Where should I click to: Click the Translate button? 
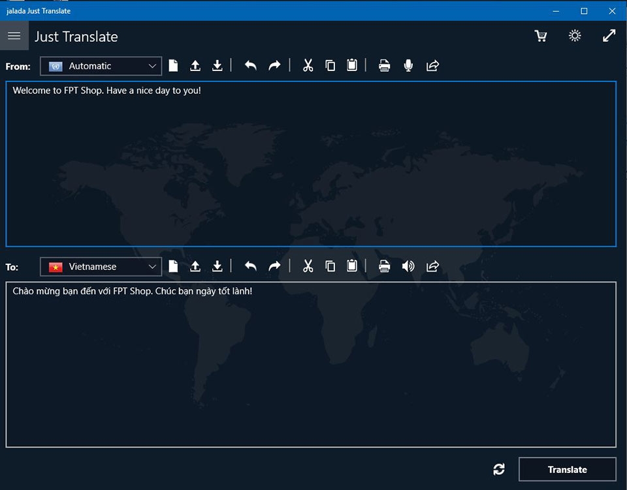tap(567, 470)
